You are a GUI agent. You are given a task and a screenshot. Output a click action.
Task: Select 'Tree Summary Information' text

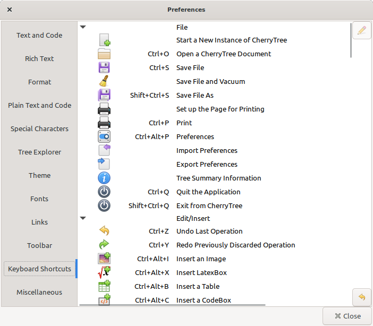pos(218,178)
